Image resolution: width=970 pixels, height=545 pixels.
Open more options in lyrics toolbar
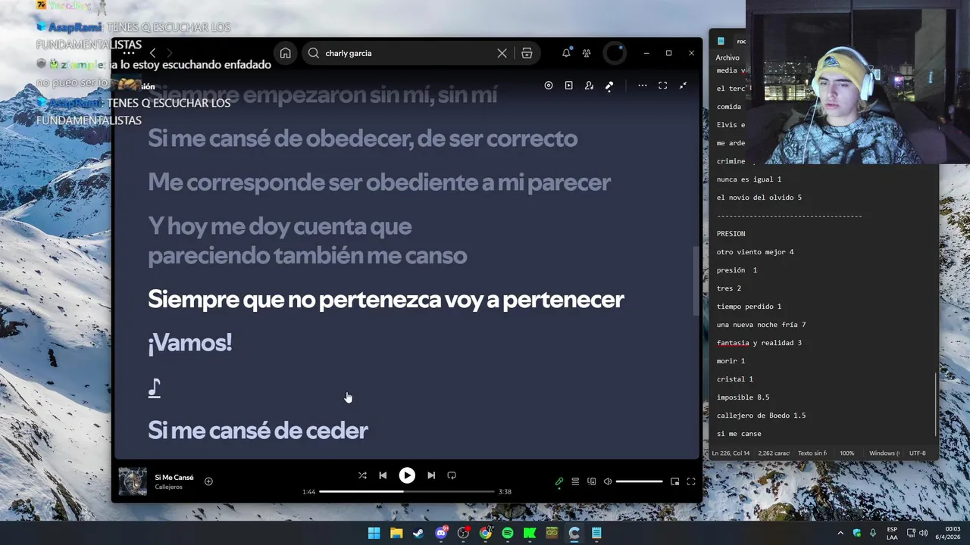[643, 86]
